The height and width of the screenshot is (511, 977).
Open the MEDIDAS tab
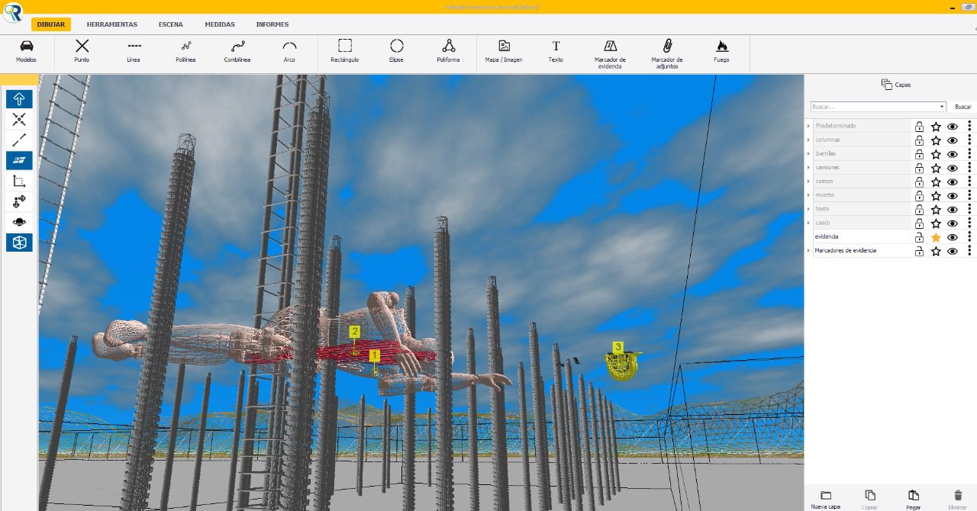point(220,24)
